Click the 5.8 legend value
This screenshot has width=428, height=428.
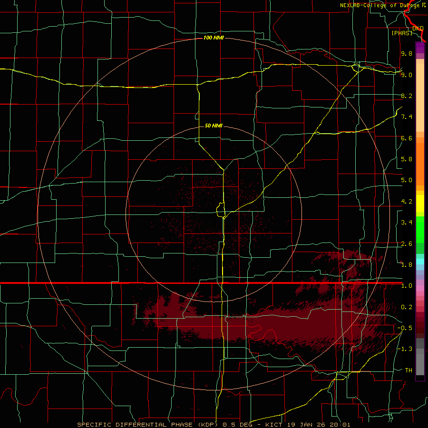click(x=407, y=159)
